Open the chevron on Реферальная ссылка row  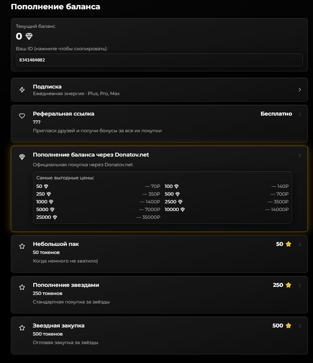[x=300, y=114]
